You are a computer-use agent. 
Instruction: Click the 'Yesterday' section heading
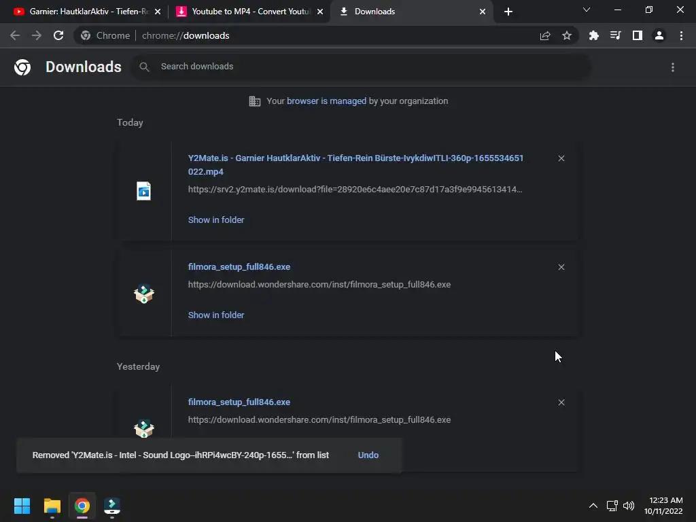point(138,366)
